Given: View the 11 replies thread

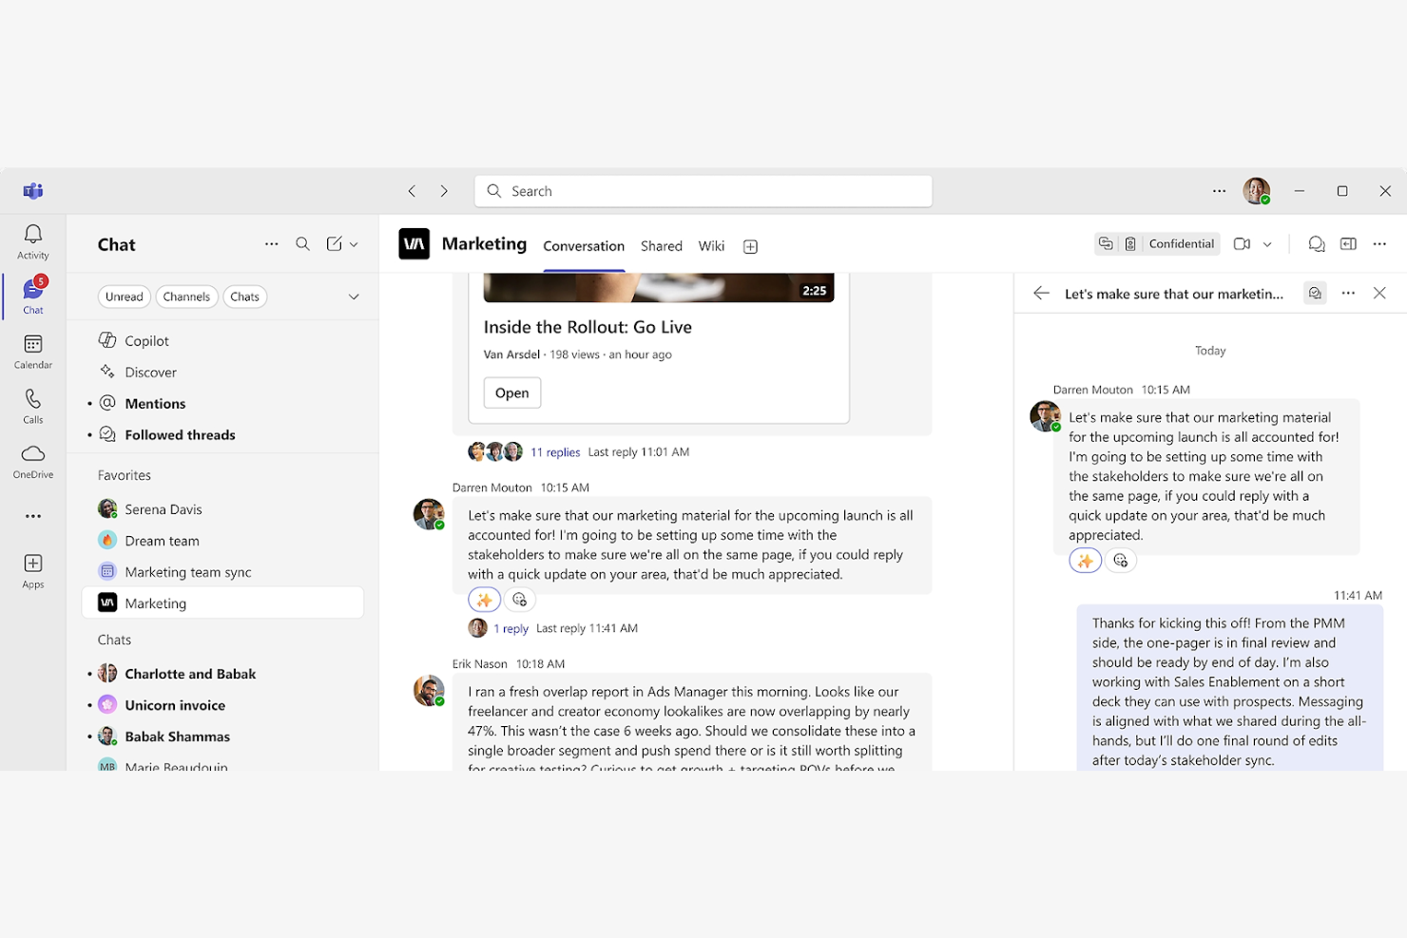Looking at the screenshot, I should tap(555, 451).
